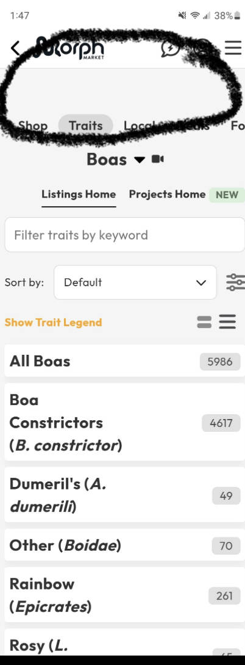Open Boa Constrictors category
Viewport: 245px width, 665px height.
point(124,422)
